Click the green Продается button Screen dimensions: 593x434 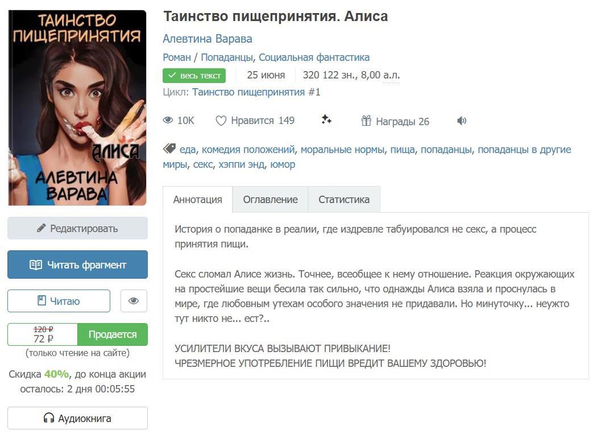[113, 334]
